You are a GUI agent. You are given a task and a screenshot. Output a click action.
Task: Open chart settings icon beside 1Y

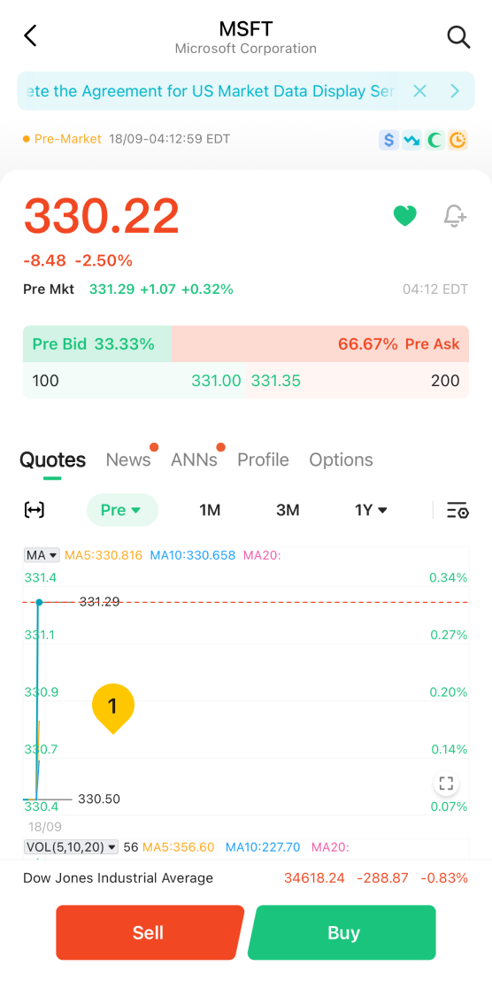pyautogui.click(x=457, y=510)
